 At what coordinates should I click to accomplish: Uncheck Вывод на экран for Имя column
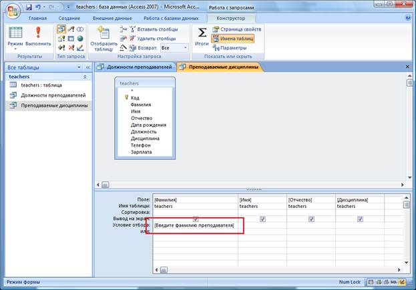[262, 219]
